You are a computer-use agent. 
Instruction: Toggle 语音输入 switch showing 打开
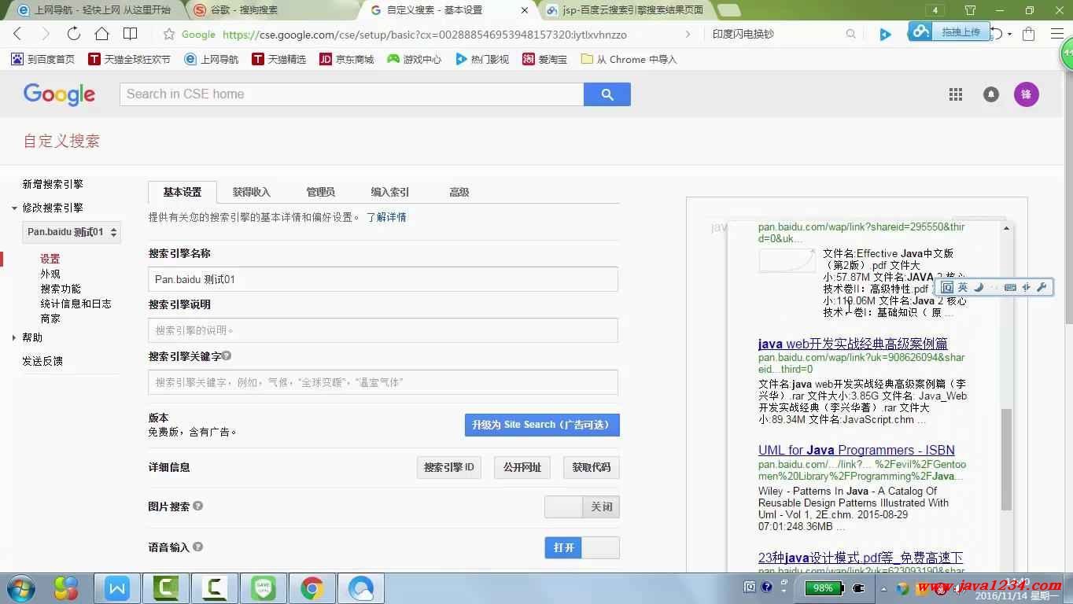coord(582,547)
